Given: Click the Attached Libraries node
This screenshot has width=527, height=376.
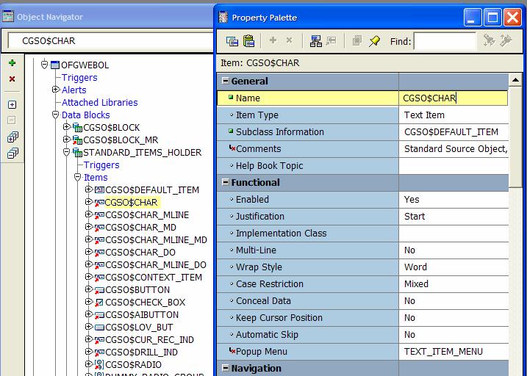Looking at the screenshot, I should pyautogui.click(x=99, y=102).
